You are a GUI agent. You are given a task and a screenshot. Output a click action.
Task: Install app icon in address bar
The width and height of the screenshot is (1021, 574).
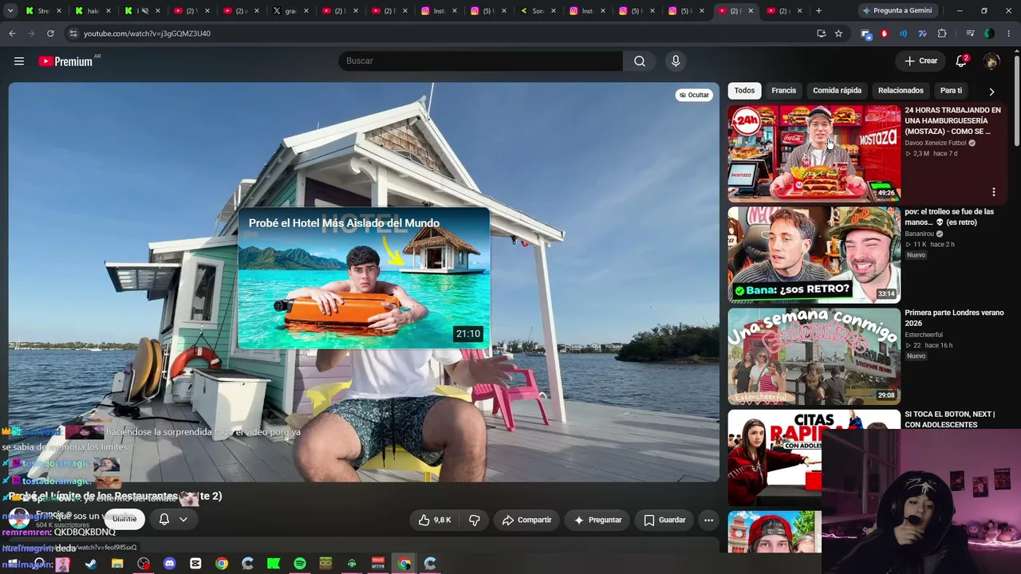821,33
